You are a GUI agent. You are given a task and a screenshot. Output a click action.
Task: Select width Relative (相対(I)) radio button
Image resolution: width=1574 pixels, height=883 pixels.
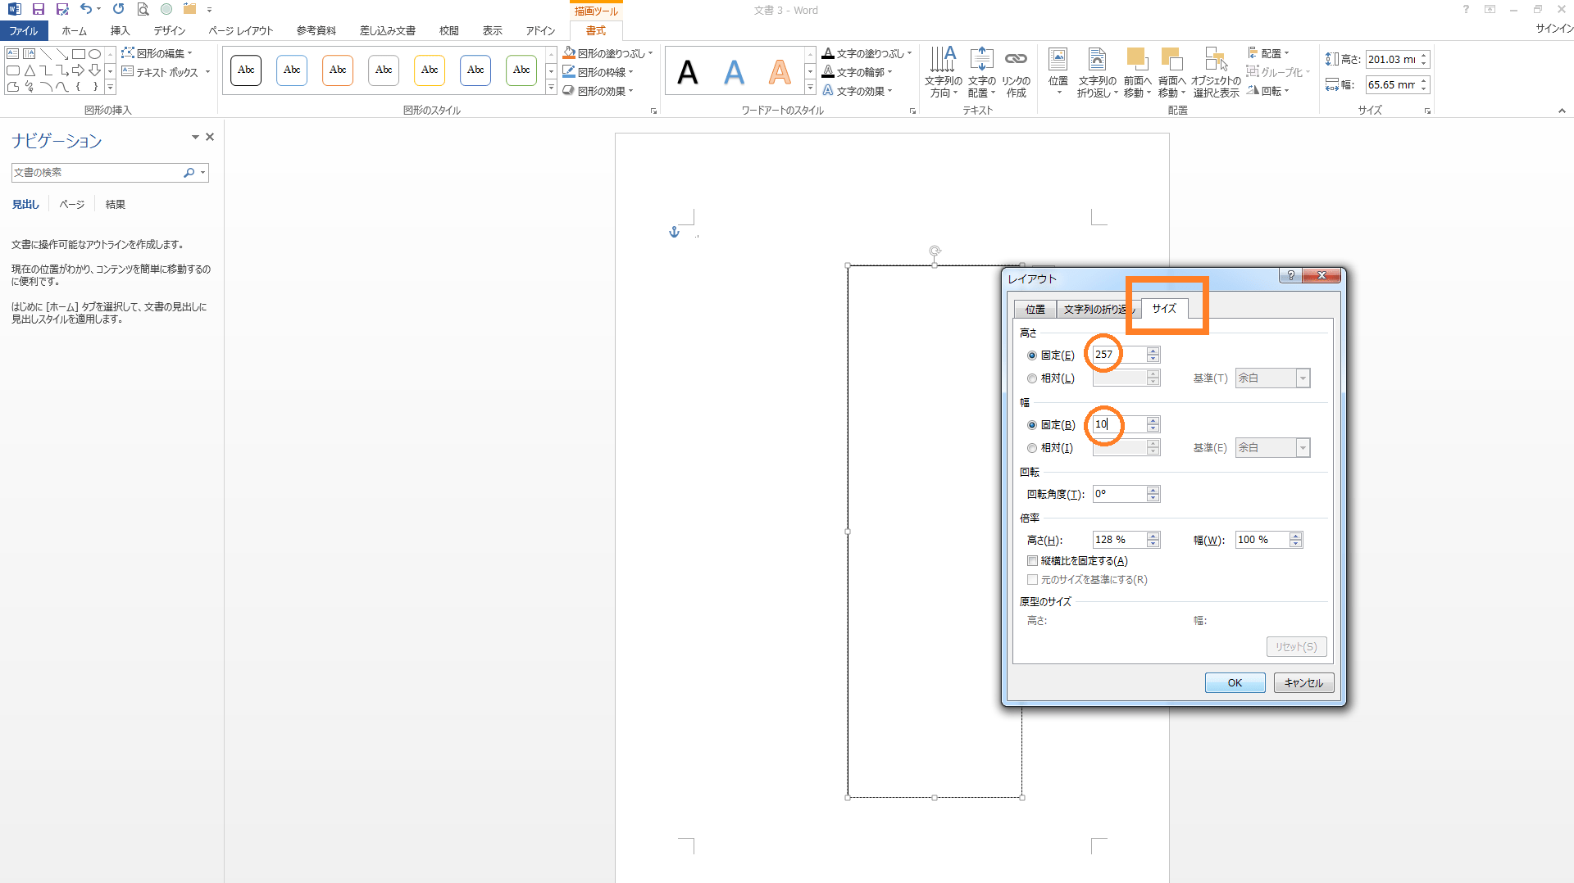point(1032,448)
